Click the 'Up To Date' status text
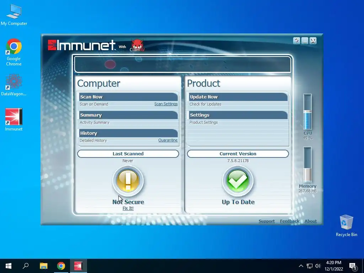 click(x=238, y=202)
